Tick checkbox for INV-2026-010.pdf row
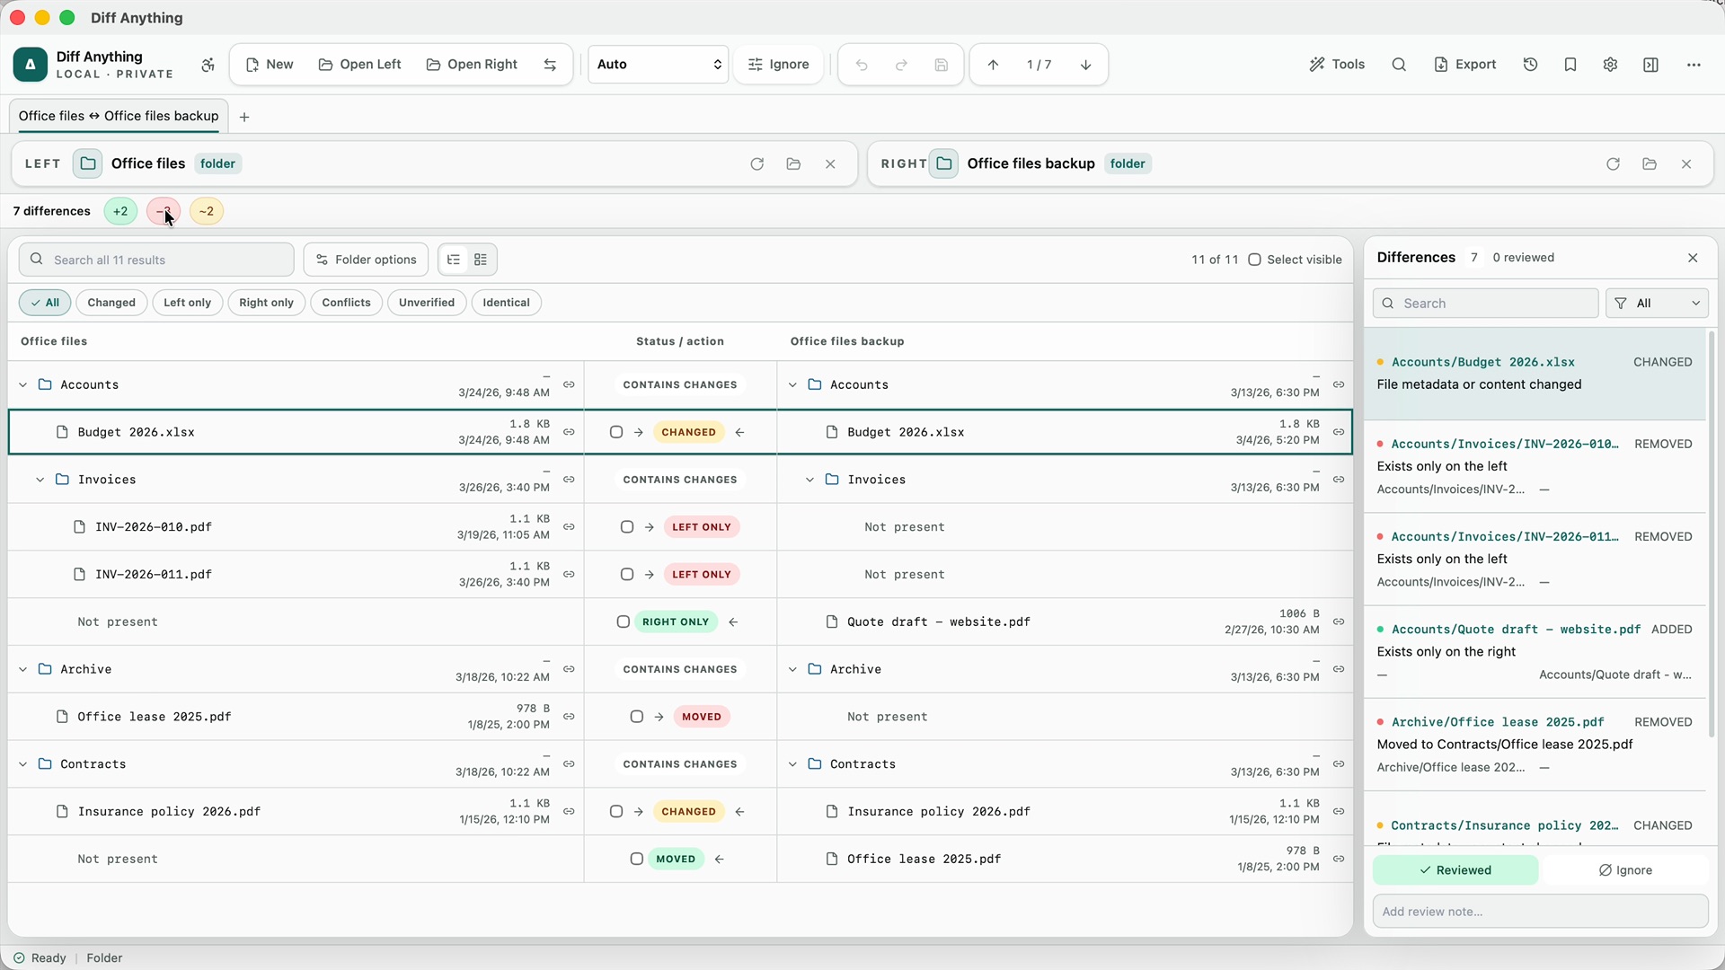This screenshot has height=970, width=1725. click(x=627, y=527)
